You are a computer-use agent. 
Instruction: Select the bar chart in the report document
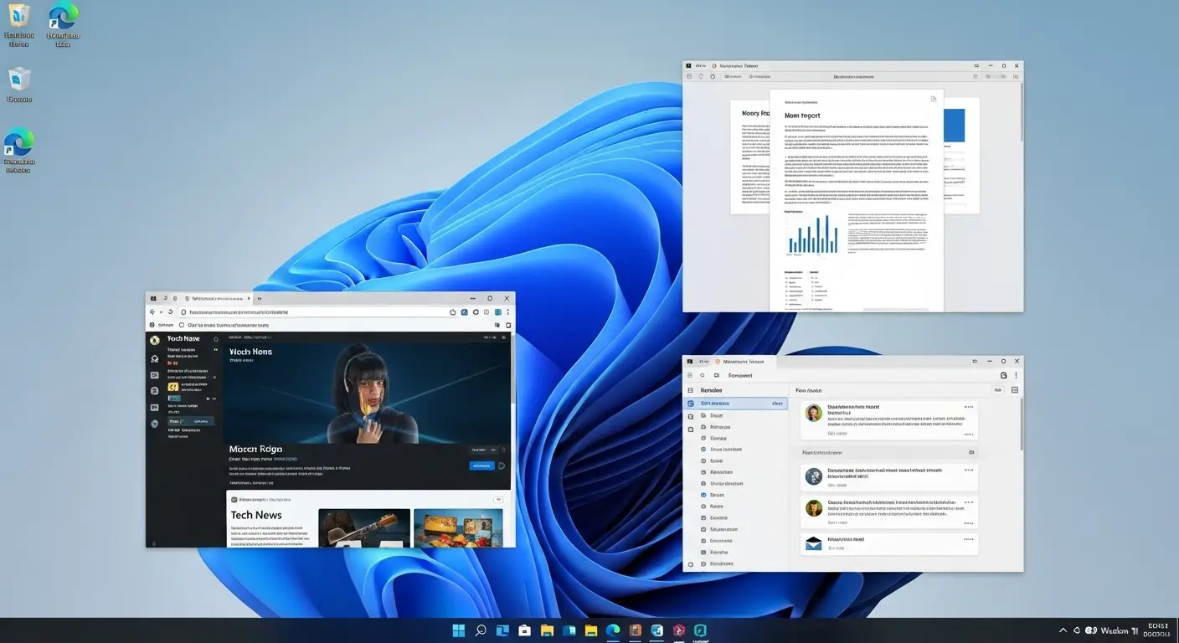point(812,234)
